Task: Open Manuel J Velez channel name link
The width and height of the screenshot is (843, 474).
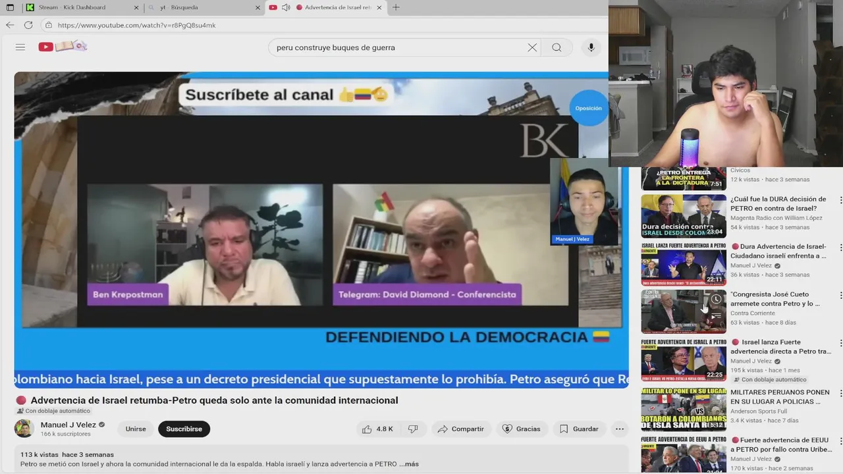Action: point(68,425)
